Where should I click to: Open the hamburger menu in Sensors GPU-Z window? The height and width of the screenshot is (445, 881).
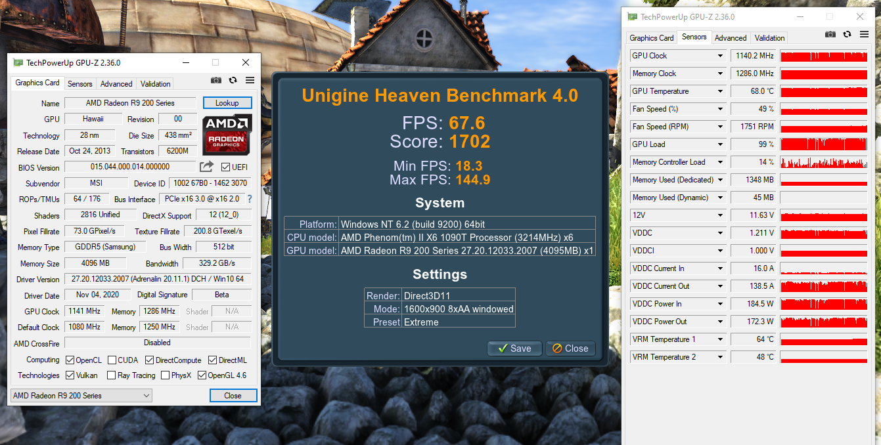click(x=864, y=34)
